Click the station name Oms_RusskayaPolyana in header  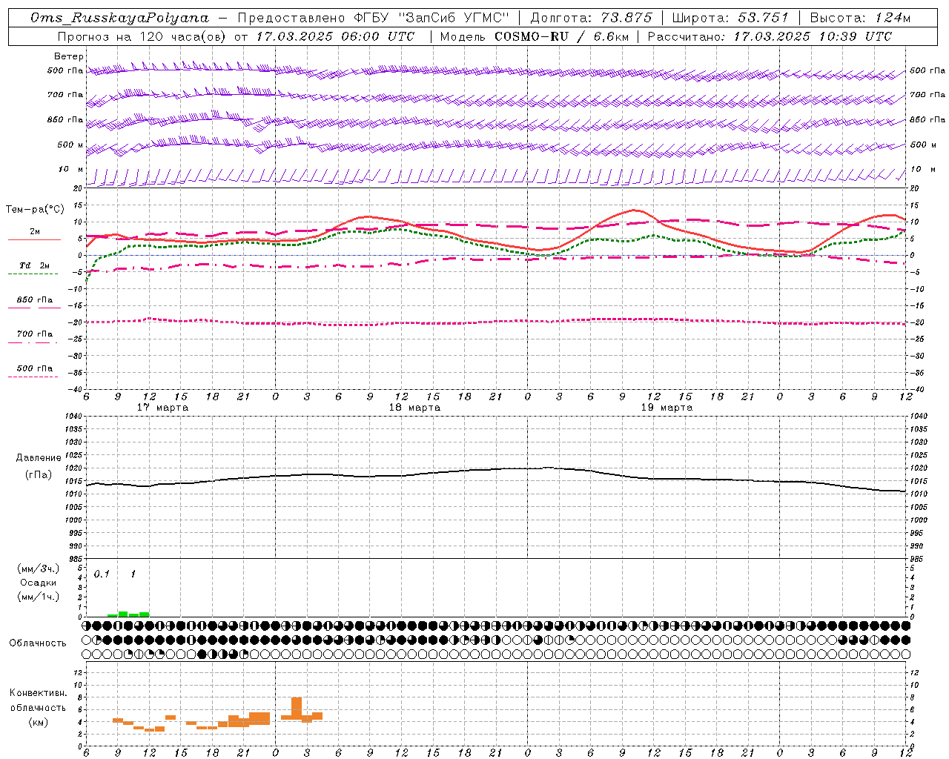120,18
